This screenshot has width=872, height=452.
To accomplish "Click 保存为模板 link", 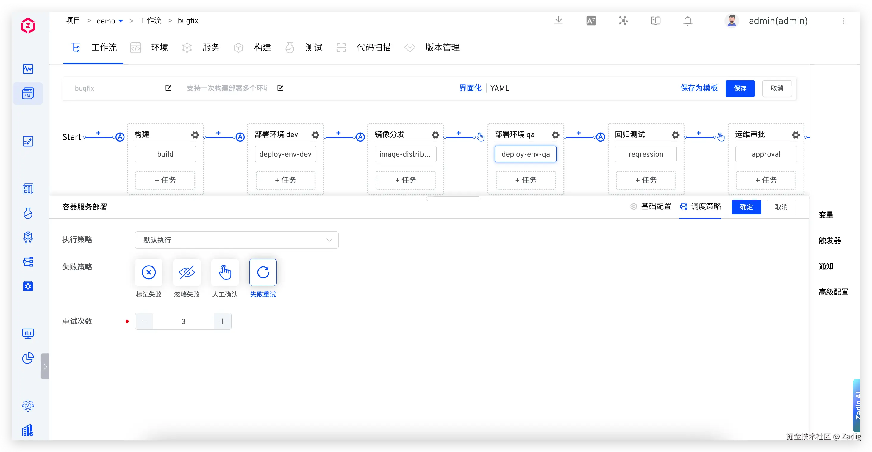I will (699, 88).
